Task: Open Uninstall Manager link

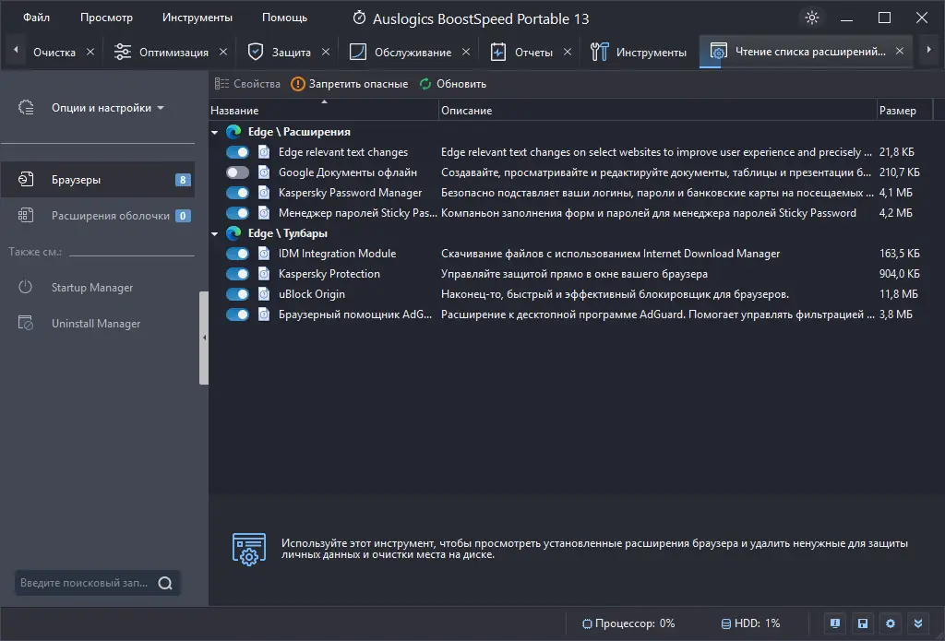Action: (x=96, y=324)
